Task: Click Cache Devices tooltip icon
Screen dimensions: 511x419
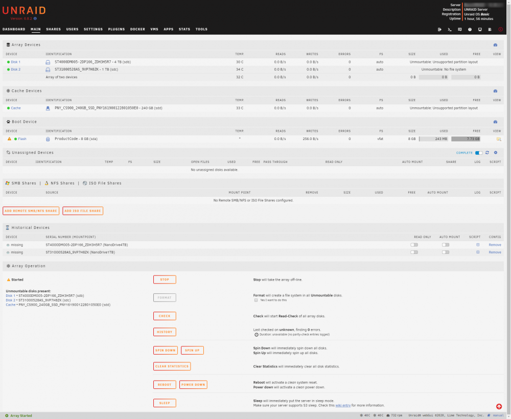Action: (495, 91)
